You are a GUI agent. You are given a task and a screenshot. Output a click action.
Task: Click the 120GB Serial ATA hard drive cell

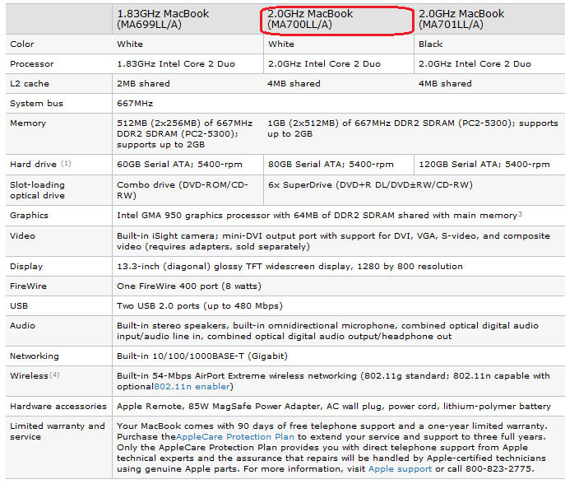click(x=484, y=165)
